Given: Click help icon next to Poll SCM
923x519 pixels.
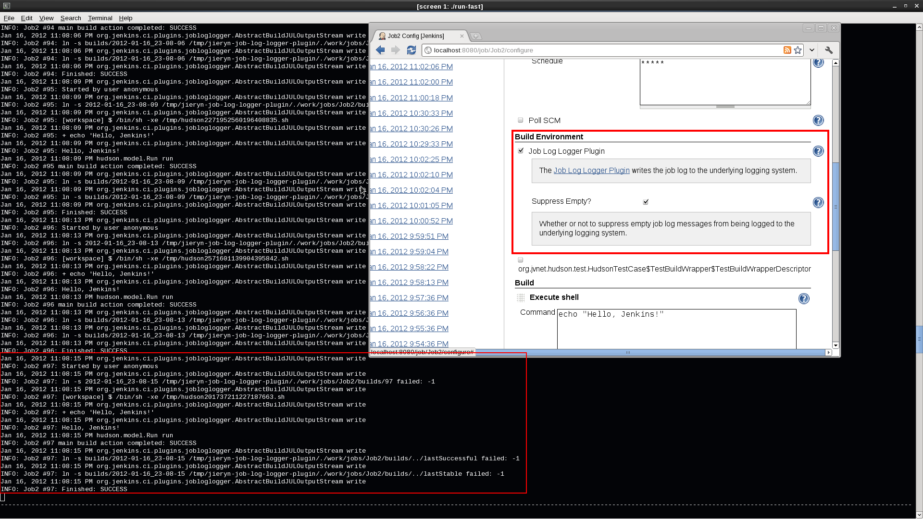Looking at the screenshot, I should point(818,121).
